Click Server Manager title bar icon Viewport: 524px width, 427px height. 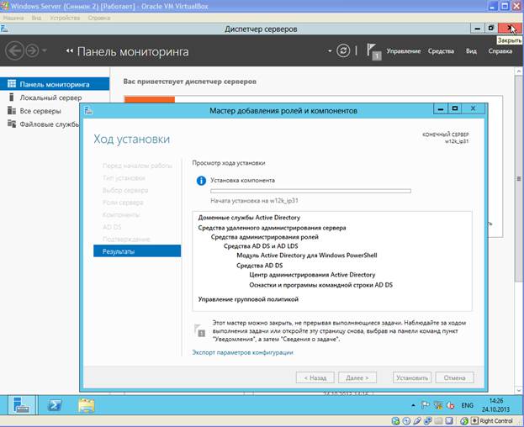tap(4, 29)
